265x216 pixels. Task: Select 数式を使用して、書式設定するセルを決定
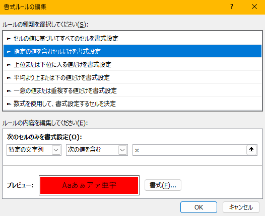(132, 103)
